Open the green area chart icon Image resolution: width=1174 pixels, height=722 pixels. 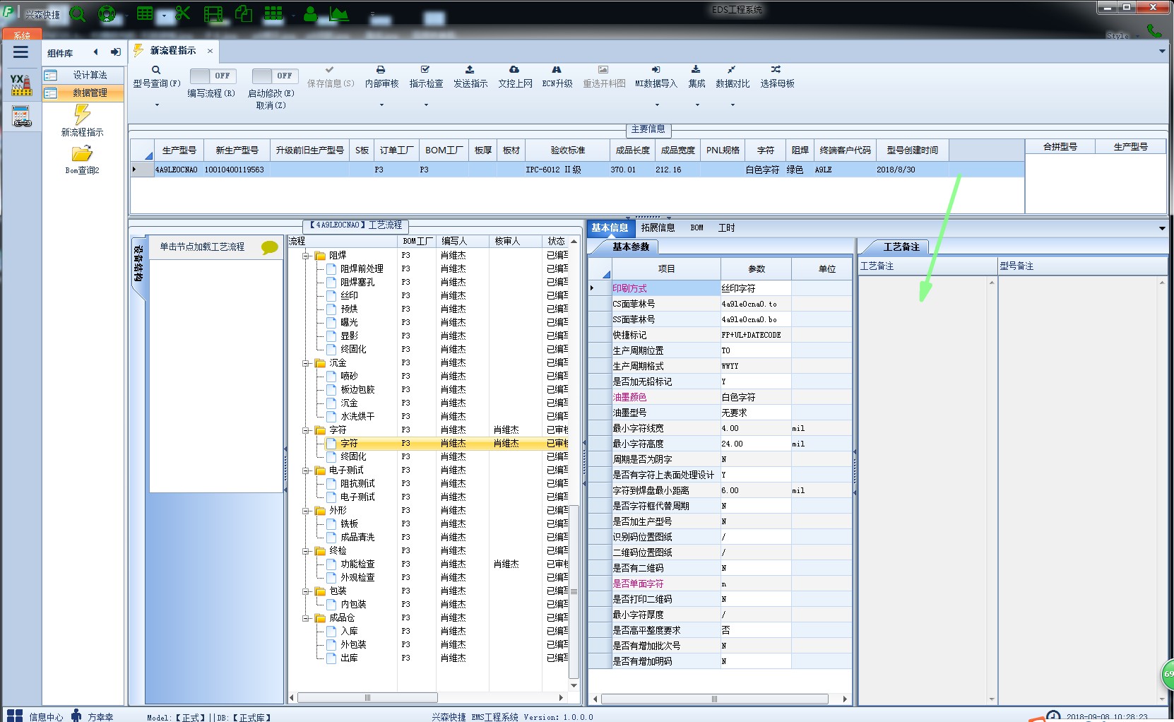point(338,13)
